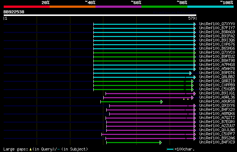The image size is (237, 152).
Task: Click the second yellow query gap marker under A9RL36
Action: [188, 99]
